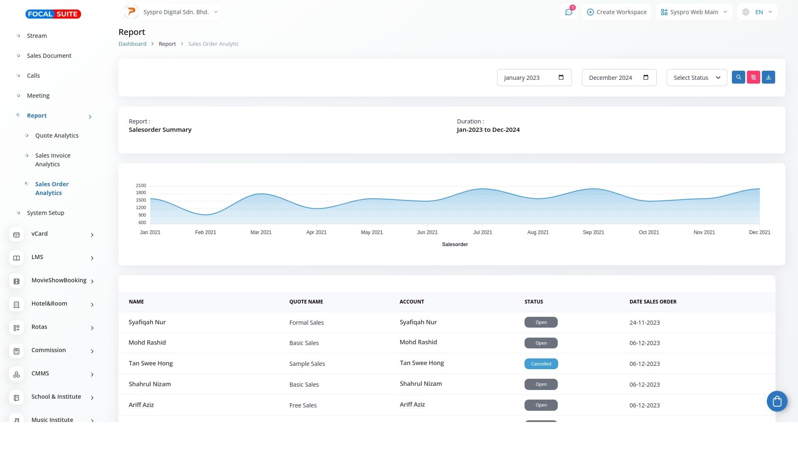Expand the CMMS sidebar menu
The width and height of the screenshot is (798, 449).
[92, 375]
